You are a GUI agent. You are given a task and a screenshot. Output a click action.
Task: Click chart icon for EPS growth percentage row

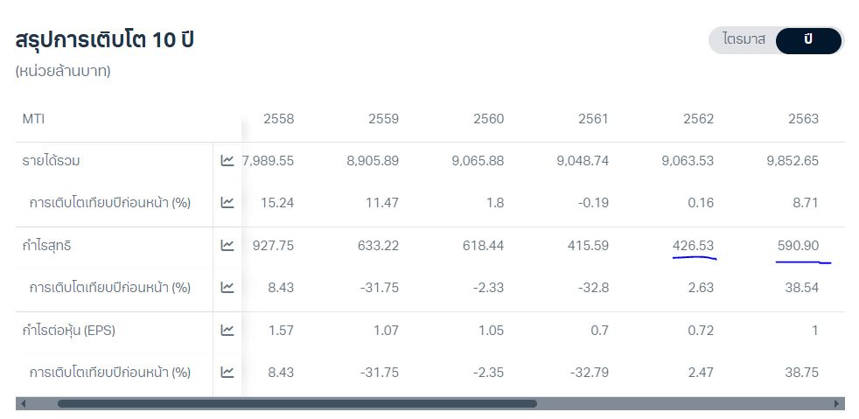(x=227, y=373)
